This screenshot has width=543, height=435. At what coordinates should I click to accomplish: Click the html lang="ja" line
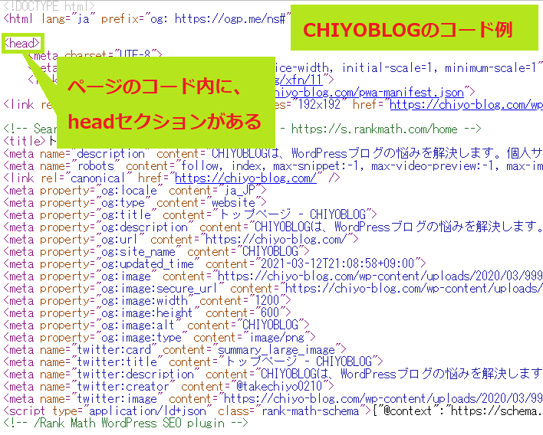pyautogui.click(x=146, y=18)
